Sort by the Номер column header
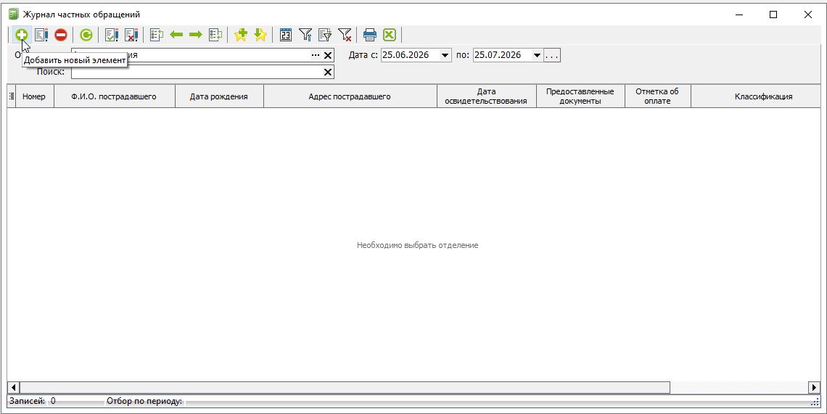Viewport: 827px width, 414px height. pos(34,96)
